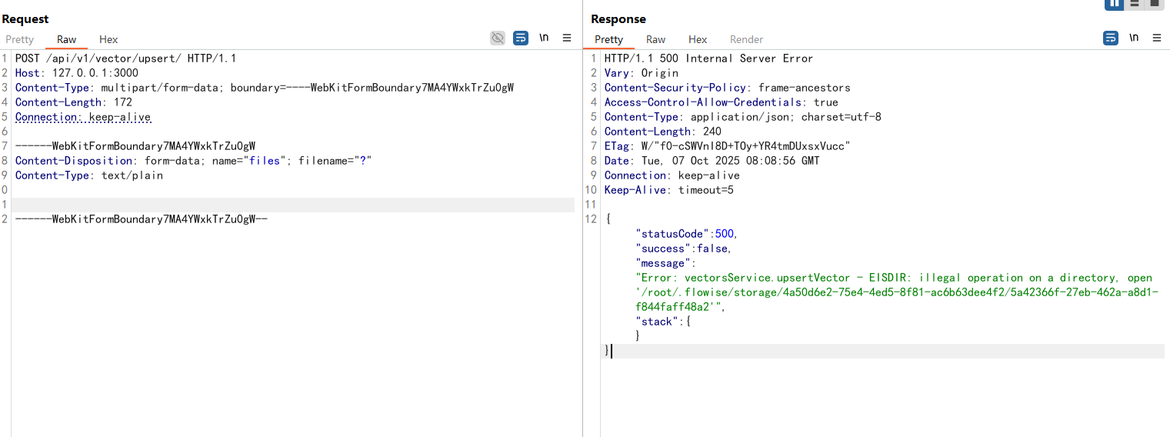1170x437 pixels.
Task: Open the Request panel options menu
Action: coord(567,38)
